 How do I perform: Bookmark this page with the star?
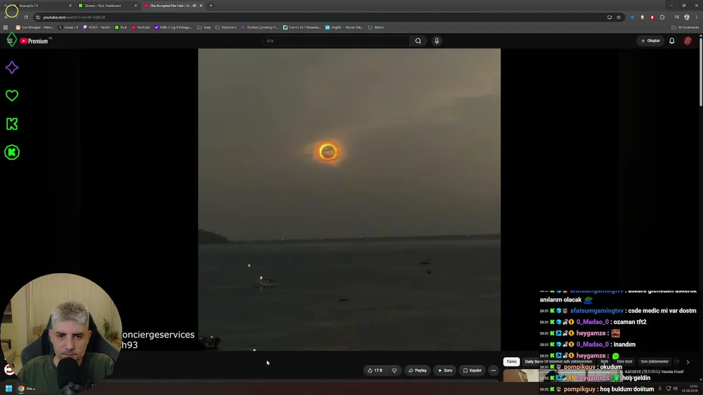(x=618, y=17)
